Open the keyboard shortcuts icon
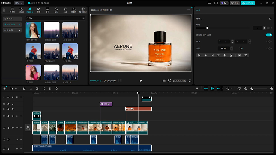 (x=216, y=3)
